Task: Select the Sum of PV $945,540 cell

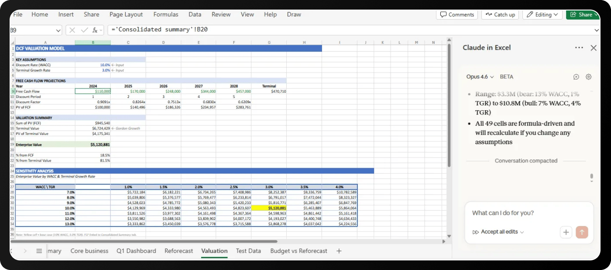Action: [93, 123]
